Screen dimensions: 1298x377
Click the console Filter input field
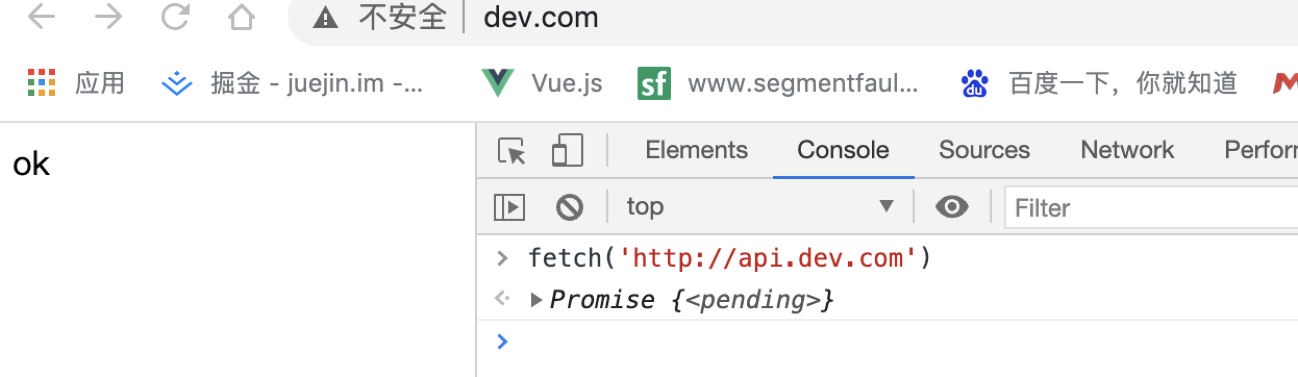point(1146,208)
